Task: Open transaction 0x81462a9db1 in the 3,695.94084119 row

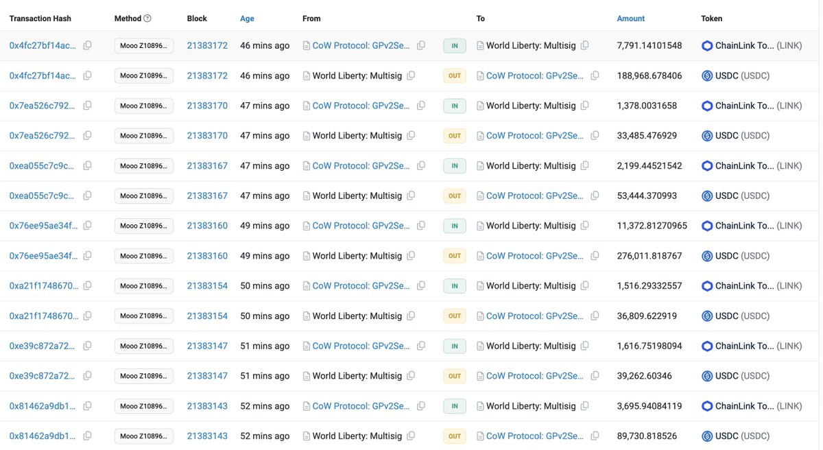Action: [43, 406]
